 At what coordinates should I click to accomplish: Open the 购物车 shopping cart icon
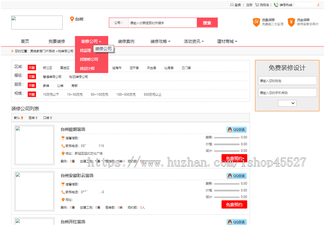(257, 5)
